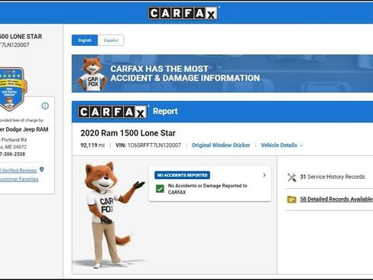Open the Original Window Sticker link

221,145
